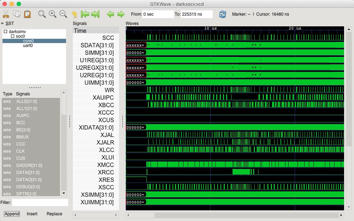Click the yellow undo-shaped shift arrow icon
The width and height of the screenshot is (354, 221).
pos(75,14)
